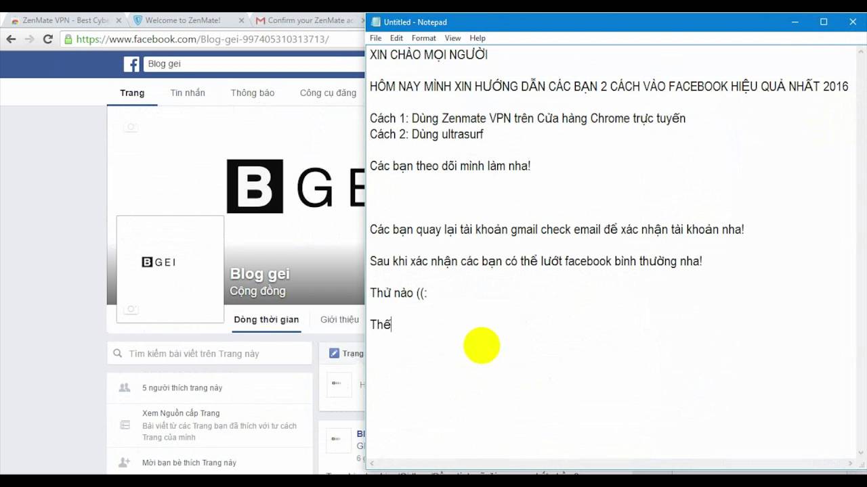Click the pencil Trang status composer icon
867x487 pixels.
(334, 353)
